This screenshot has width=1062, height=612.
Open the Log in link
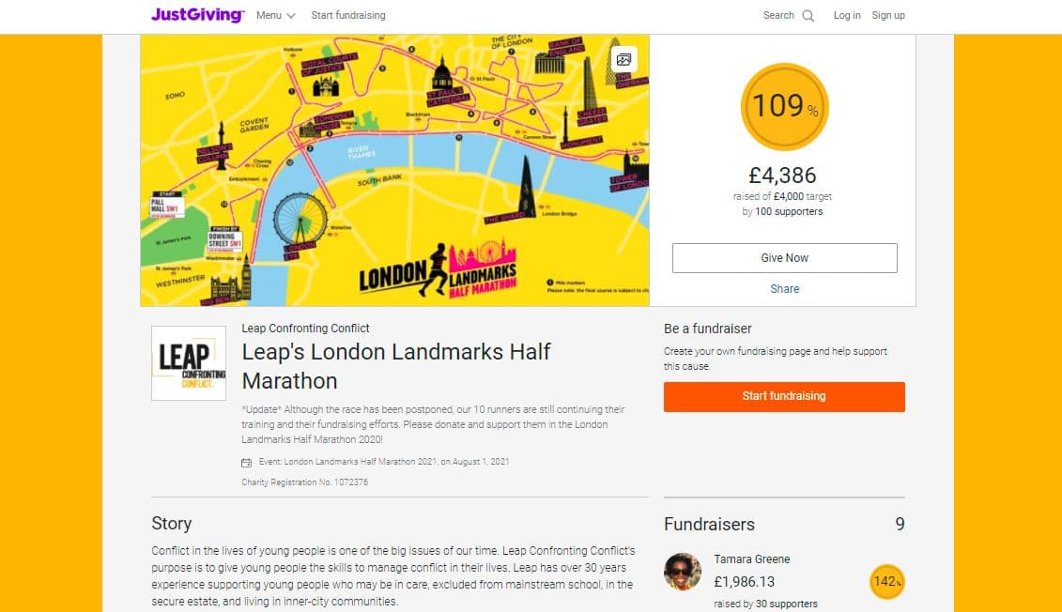[x=847, y=15]
